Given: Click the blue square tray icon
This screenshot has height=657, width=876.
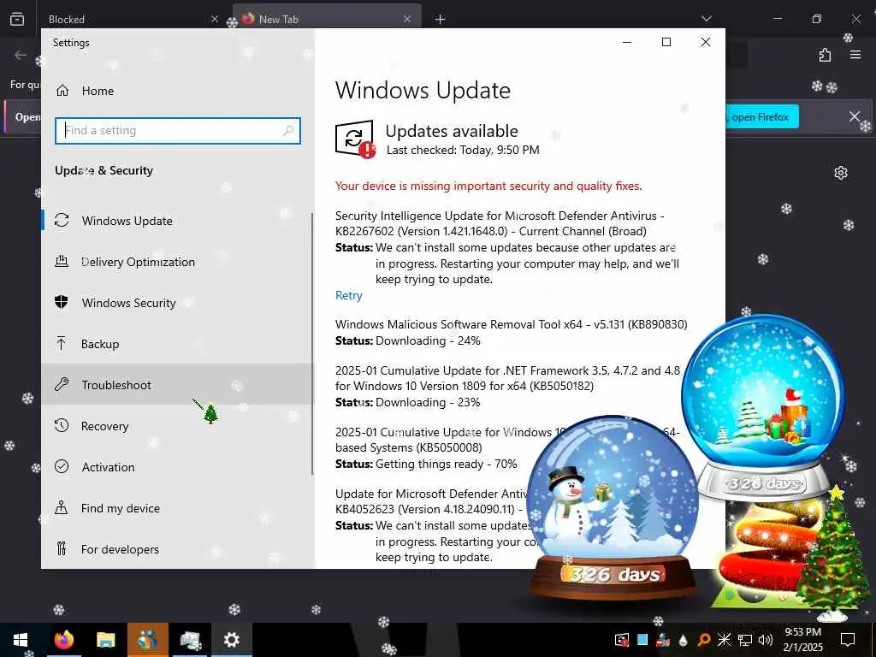Looking at the screenshot, I should tap(642, 639).
